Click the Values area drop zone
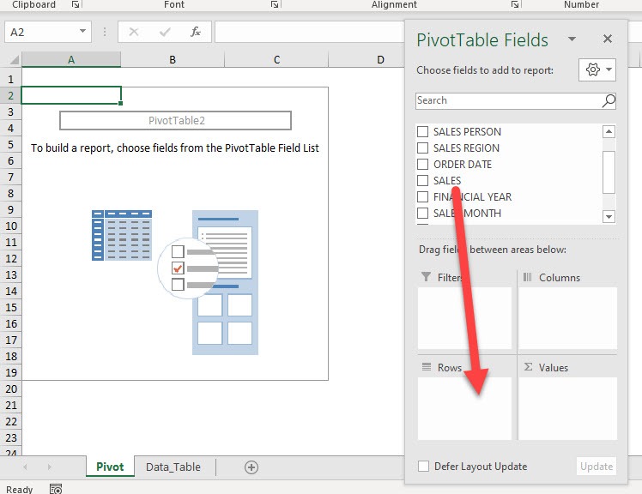 coord(568,408)
